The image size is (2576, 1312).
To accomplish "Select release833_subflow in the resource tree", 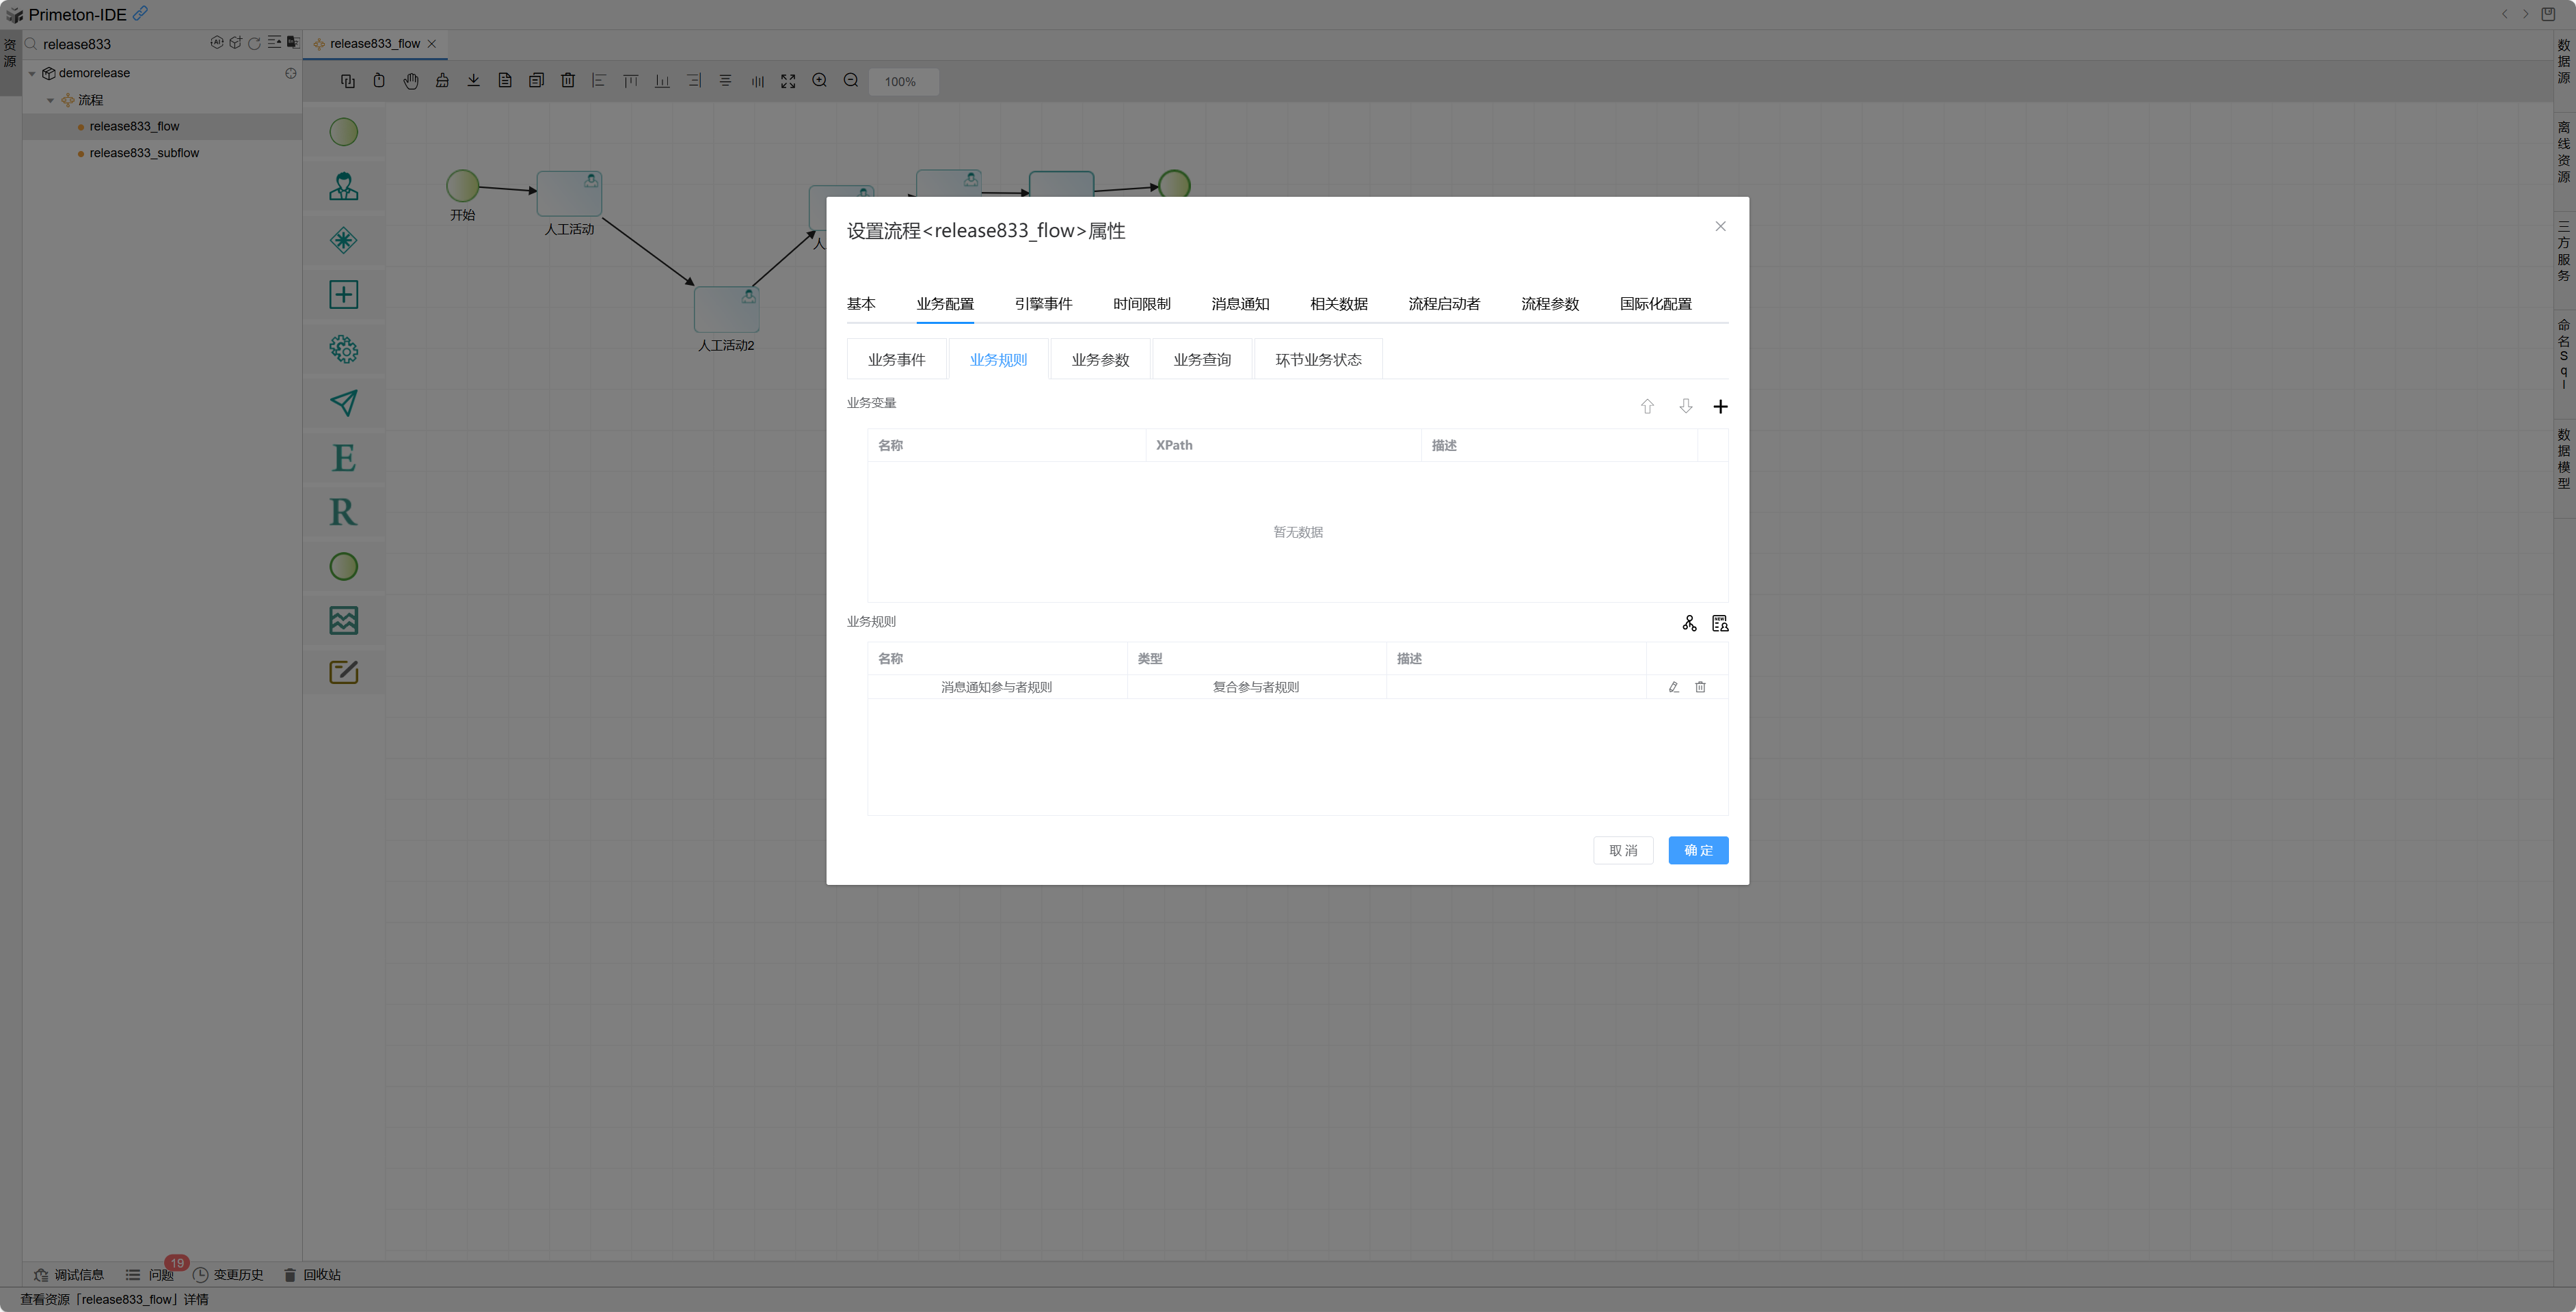I will tap(144, 153).
